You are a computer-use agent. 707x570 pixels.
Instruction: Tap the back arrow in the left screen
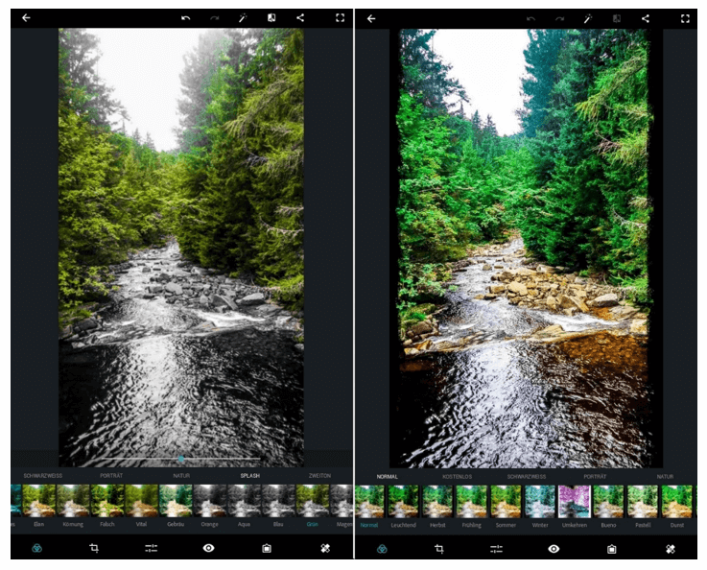[26, 18]
